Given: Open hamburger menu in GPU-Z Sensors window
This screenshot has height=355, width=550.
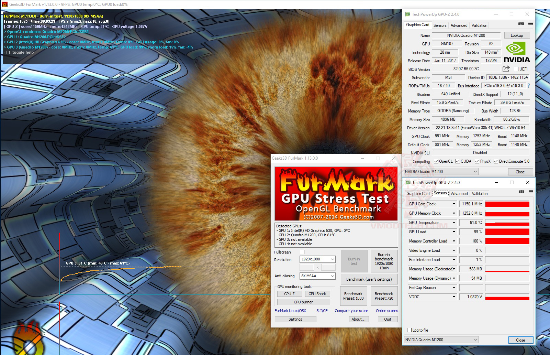Looking at the screenshot, I should point(531,192).
